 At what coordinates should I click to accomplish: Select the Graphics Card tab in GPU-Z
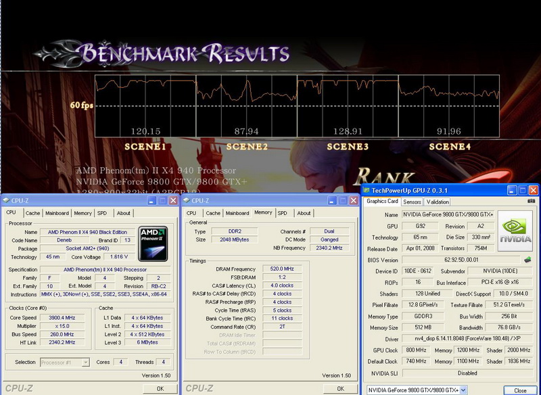pyautogui.click(x=382, y=201)
